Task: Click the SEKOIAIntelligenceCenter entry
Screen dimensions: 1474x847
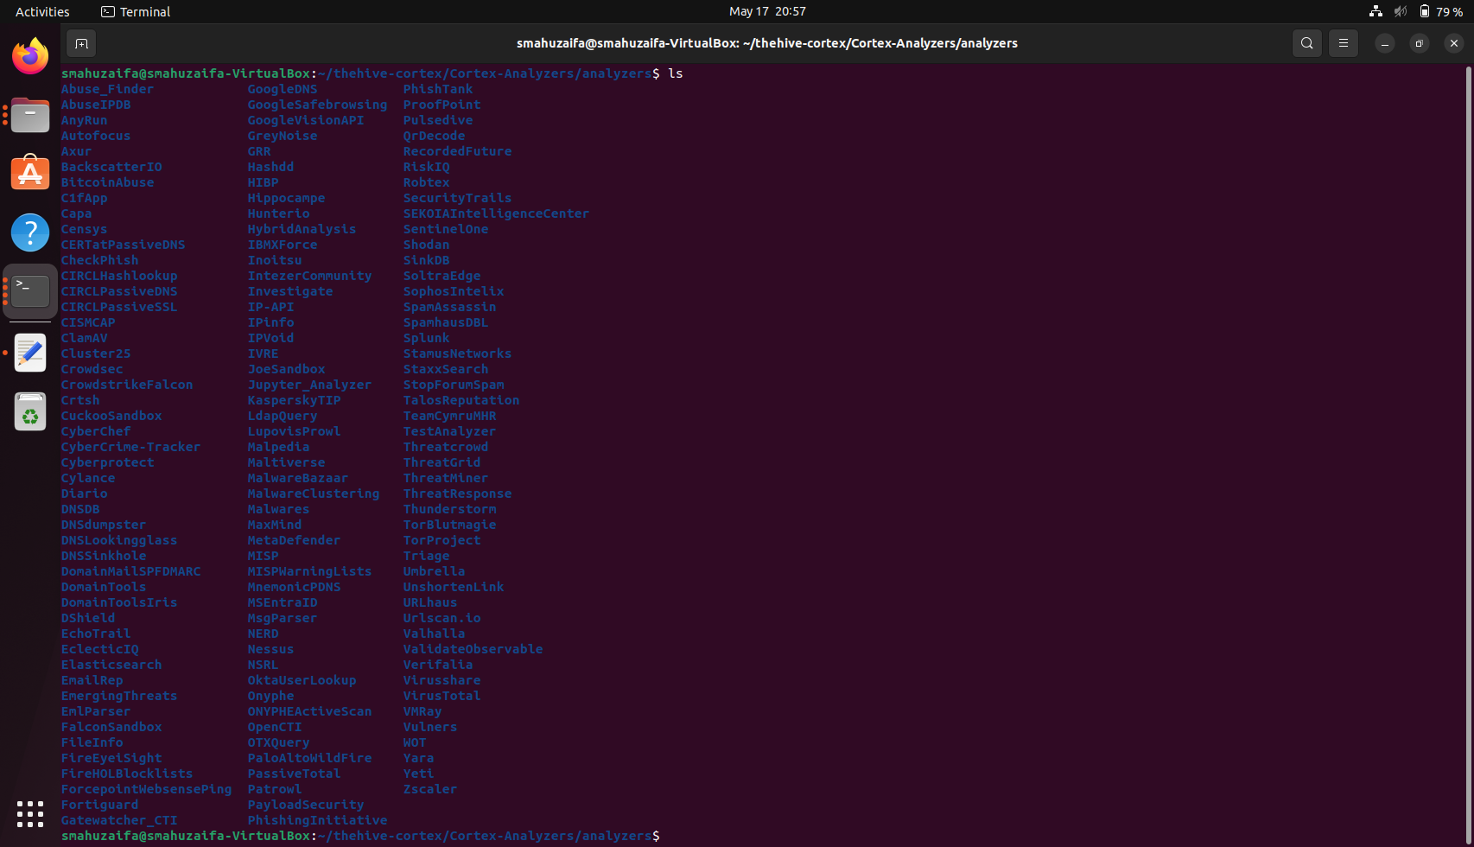Action: coord(496,213)
